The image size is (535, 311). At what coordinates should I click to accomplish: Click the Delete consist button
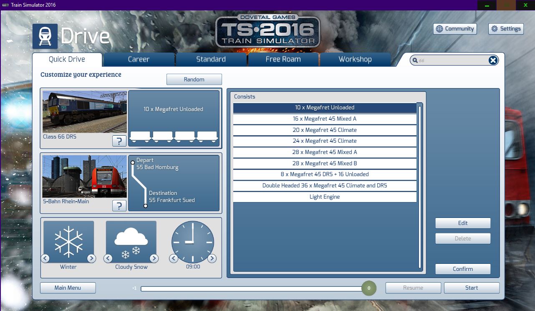463,239
